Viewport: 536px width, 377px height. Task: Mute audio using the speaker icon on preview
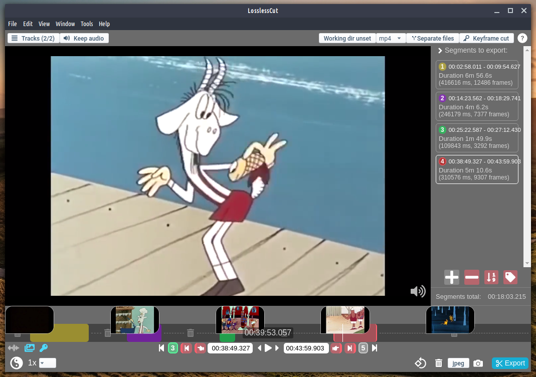tap(418, 291)
